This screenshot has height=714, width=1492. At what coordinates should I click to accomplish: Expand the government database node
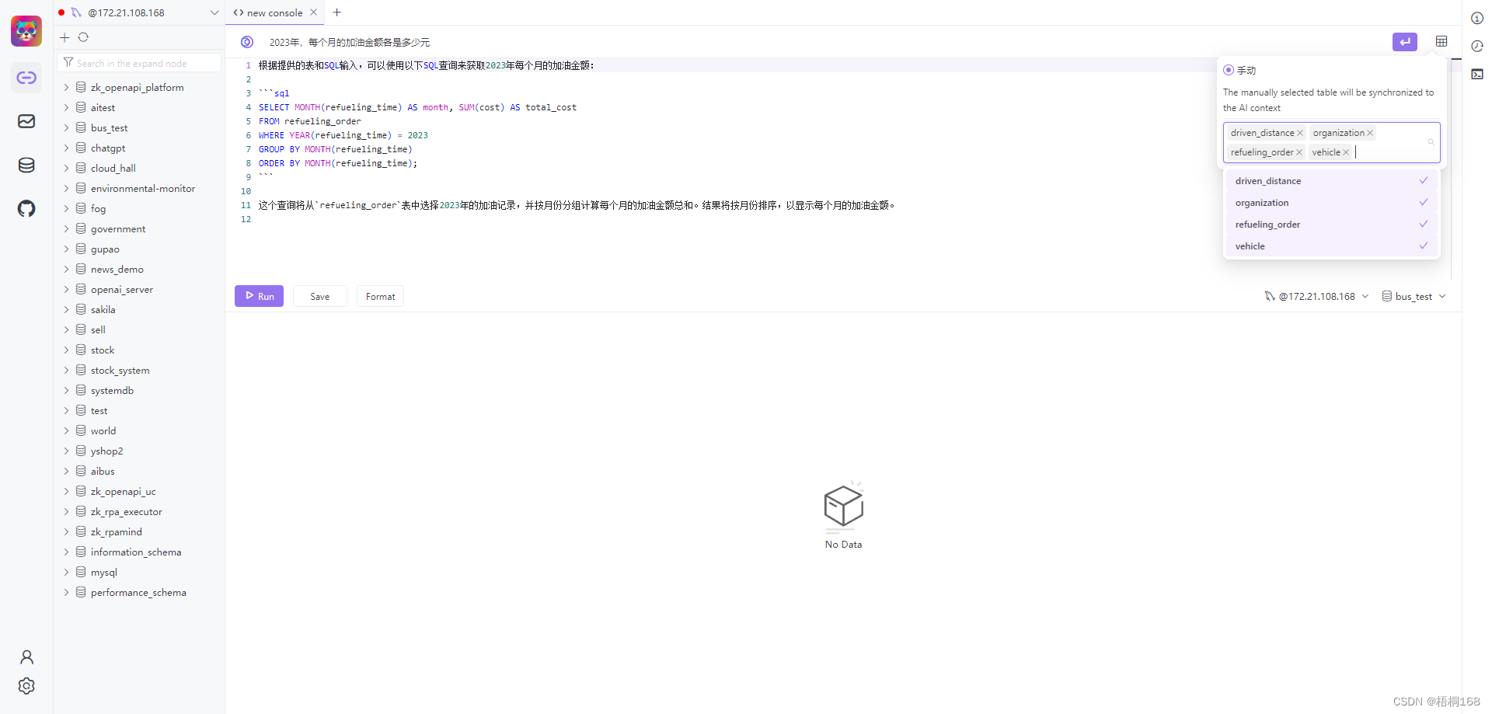click(x=66, y=228)
